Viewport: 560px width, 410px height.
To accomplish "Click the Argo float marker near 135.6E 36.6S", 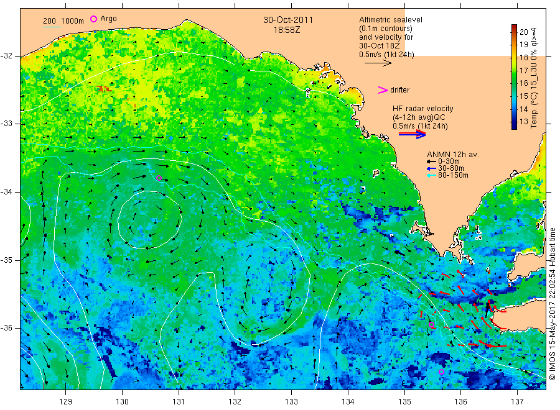I will click(441, 372).
